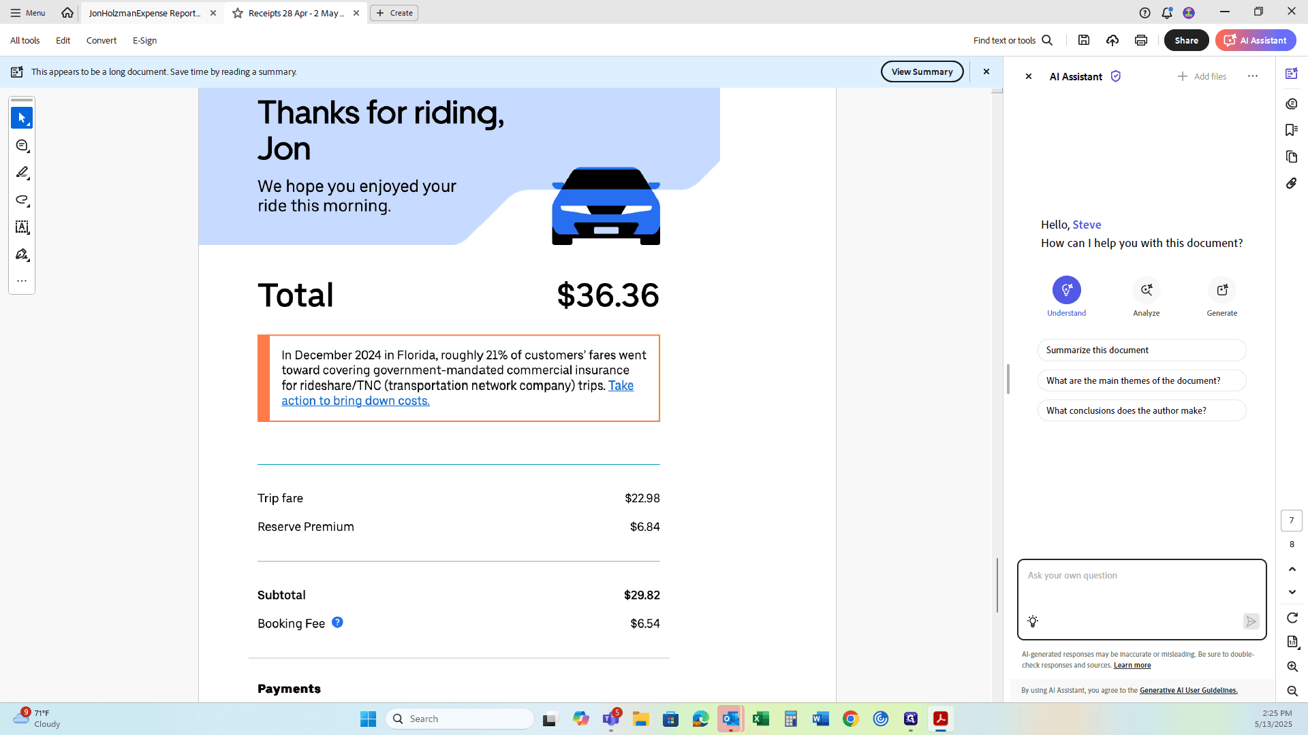Open the E-Sign menu

pyautogui.click(x=145, y=41)
